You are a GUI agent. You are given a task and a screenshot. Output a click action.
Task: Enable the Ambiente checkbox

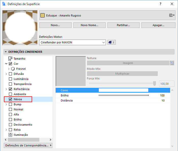tap(10, 94)
